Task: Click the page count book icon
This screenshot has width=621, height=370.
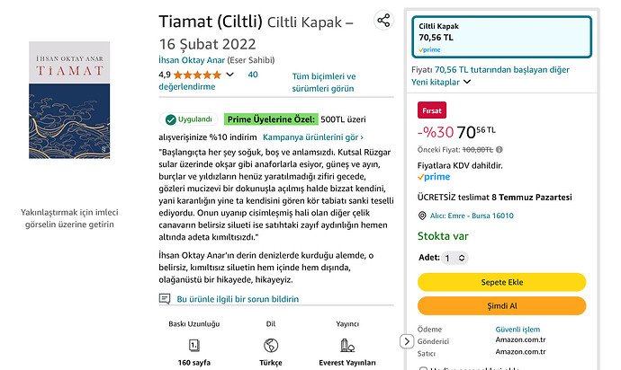Action: coord(193,344)
